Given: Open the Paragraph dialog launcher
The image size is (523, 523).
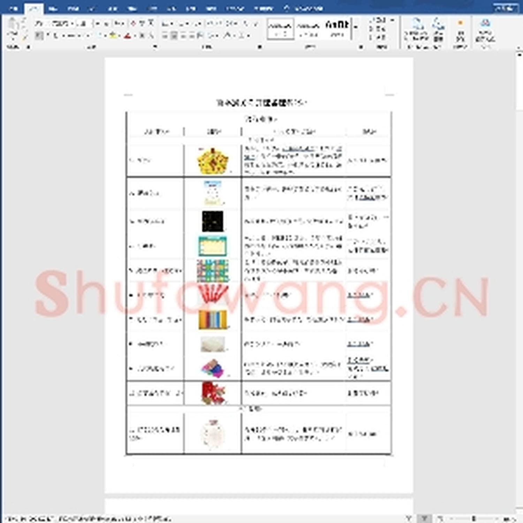Looking at the screenshot, I should 260,46.
